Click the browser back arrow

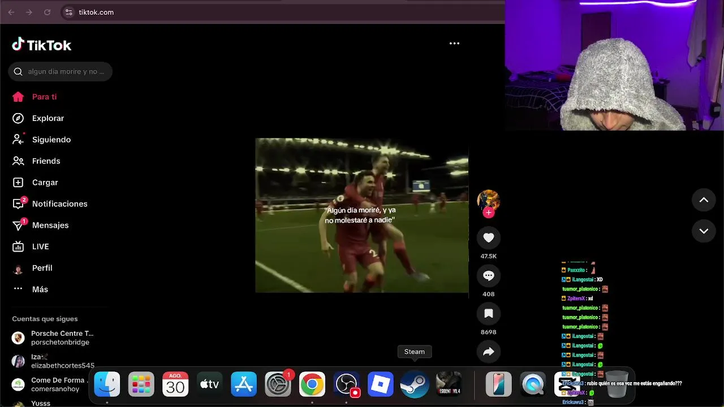pyautogui.click(x=11, y=12)
